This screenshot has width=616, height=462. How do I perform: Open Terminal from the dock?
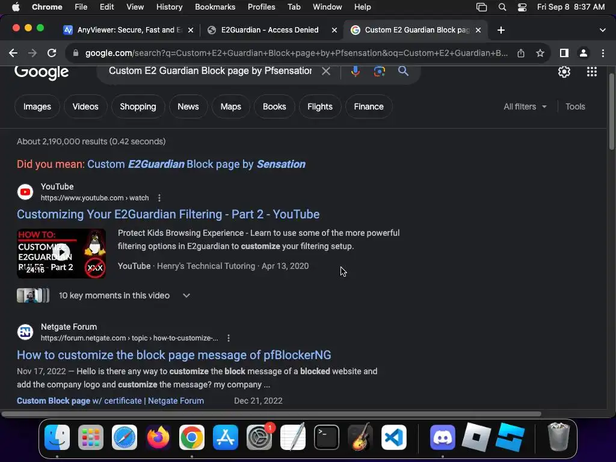[x=327, y=437]
